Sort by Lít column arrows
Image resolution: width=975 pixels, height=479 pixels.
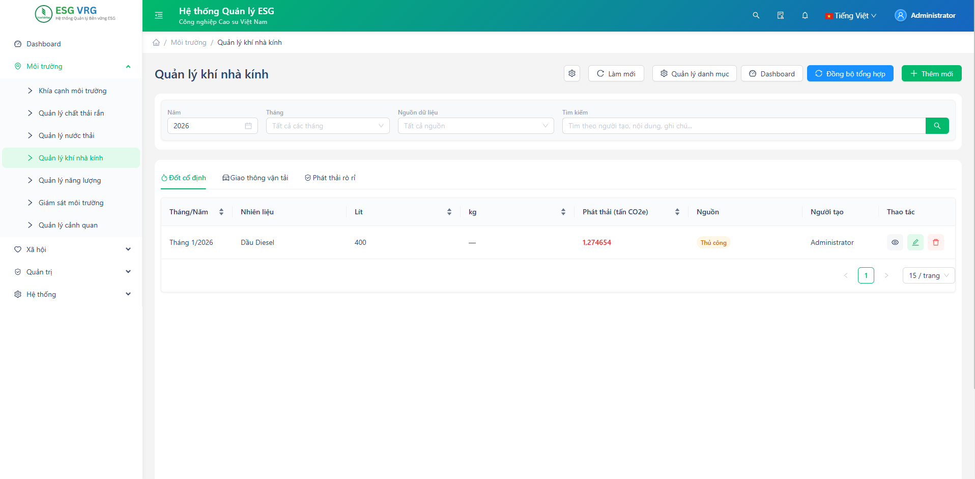449,212
